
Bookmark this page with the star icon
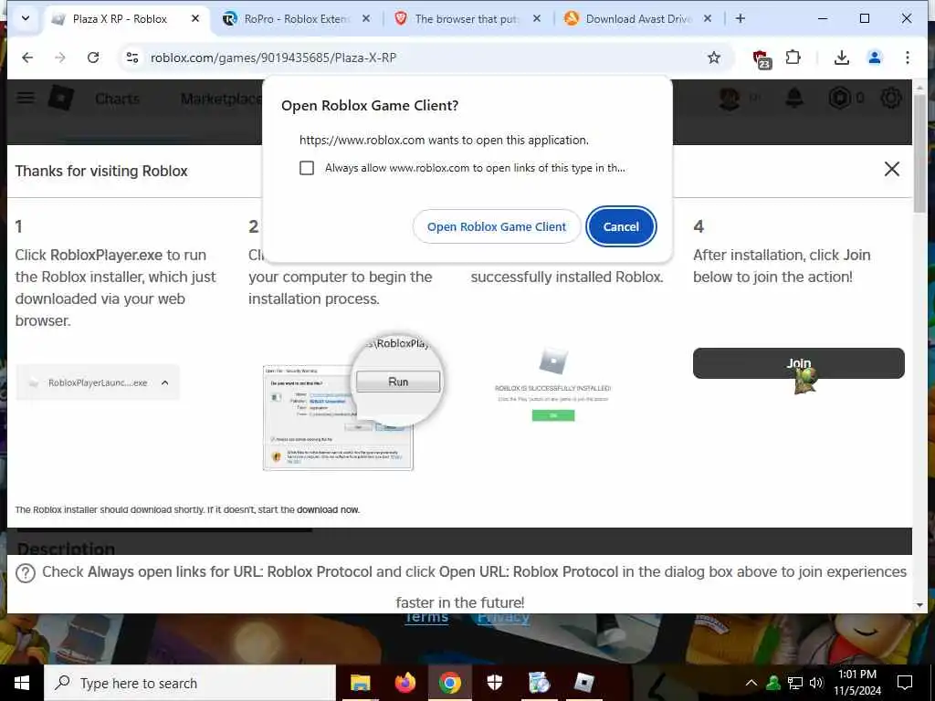point(714,58)
